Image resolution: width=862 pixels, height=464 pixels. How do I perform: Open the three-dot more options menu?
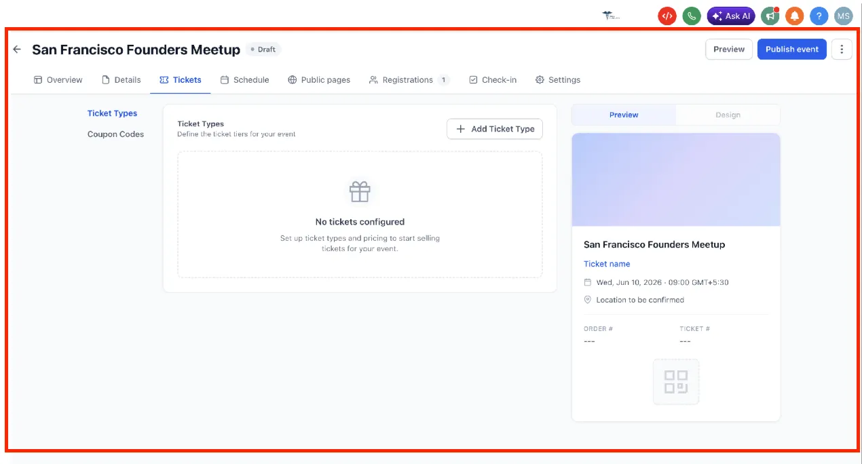point(842,50)
